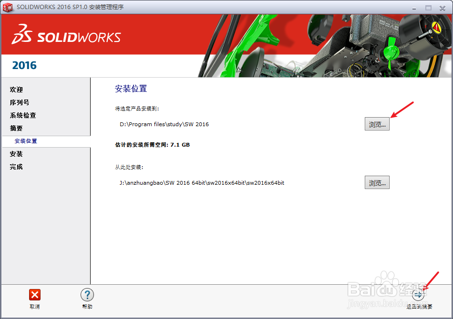Select the 欢迎 step in the sidebar
The image size is (453, 319).
[x=16, y=90]
